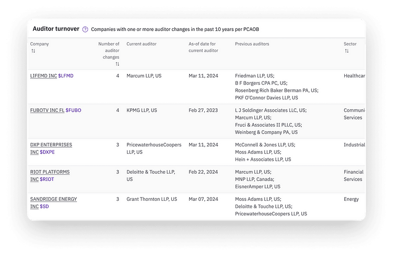Screen dimensions: 393x256
Task: Click the $RIOT ticker symbol
Action: click(x=47, y=179)
